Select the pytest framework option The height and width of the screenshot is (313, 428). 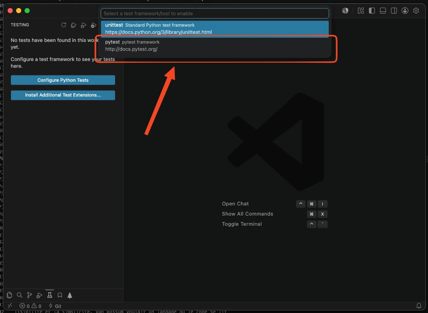[x=215, y=46]
